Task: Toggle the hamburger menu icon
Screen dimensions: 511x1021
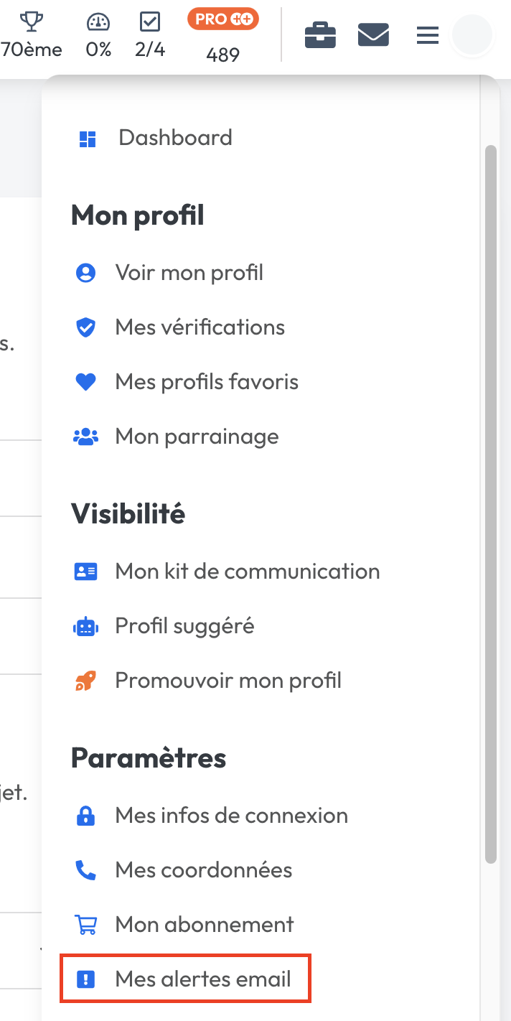Action: point(428,34)
